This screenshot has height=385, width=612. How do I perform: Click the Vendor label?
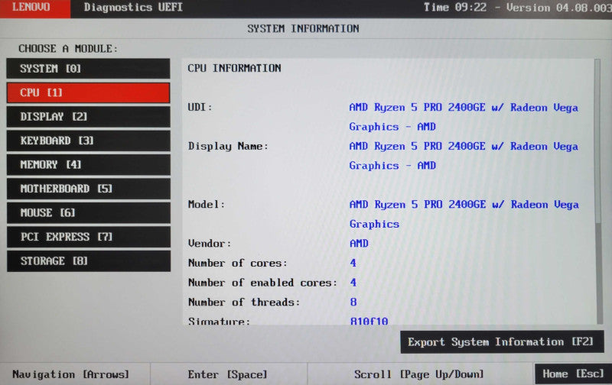tap(210, 244)
